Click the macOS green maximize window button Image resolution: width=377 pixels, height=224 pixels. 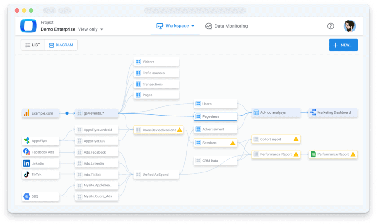point(31,10)
